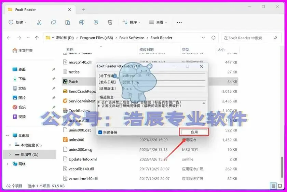This screenshot has height=192, width=287.
Task: Click the file list vertical scrollbar
Action: (x=282, y=167)
